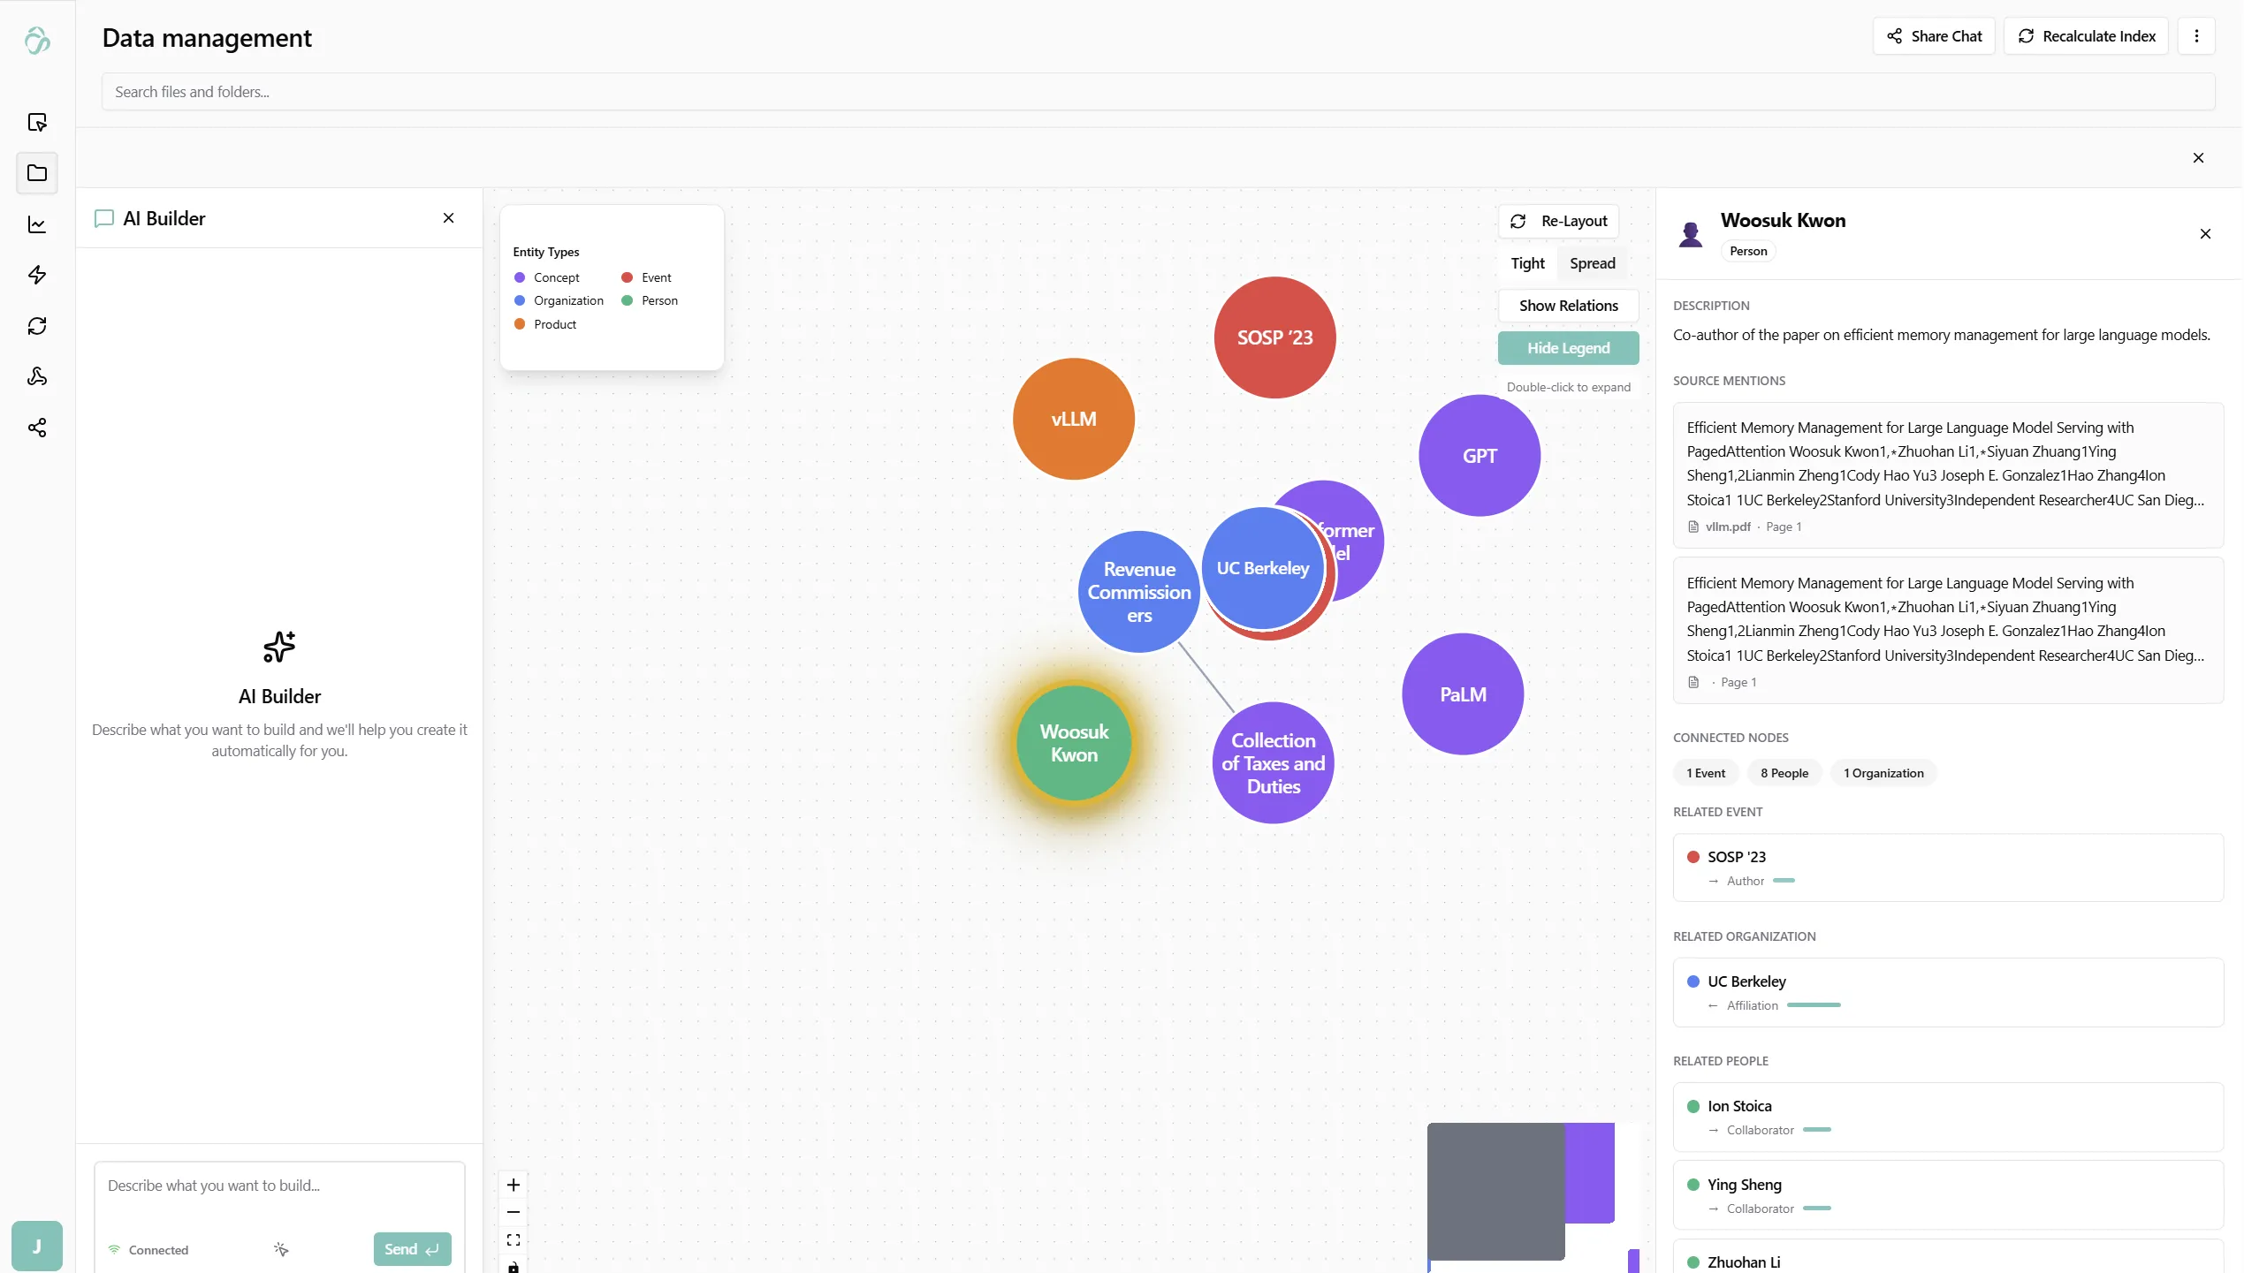Screen dimensions: 2244x1273
Task: Click the Search files and folders field
Action: (x=1158, y=92)
